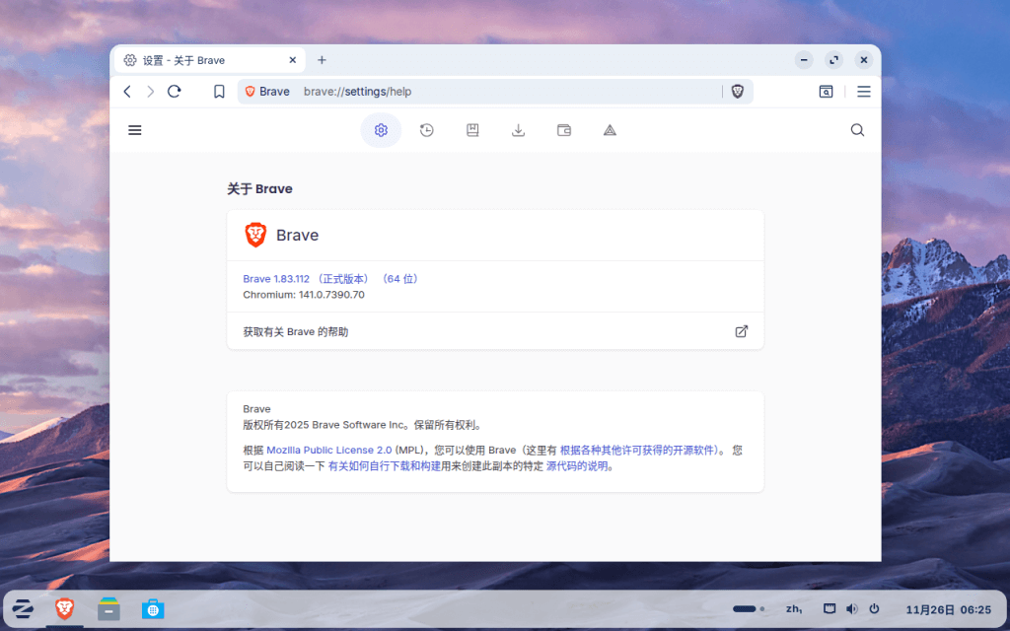1010x631 pixels.
Task: Toggle the sidebar panel icon
Action: pos(826,92)
